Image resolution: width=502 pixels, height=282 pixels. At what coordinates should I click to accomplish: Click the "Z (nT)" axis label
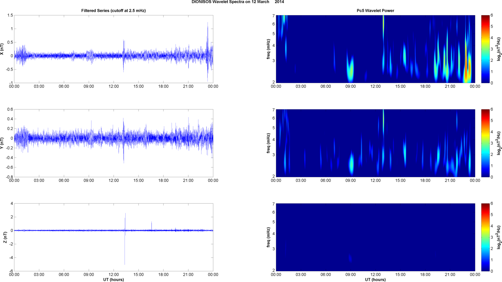click(x=5, y=237)
